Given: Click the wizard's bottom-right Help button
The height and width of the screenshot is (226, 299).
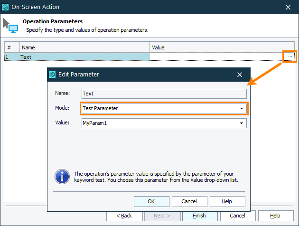Looking at the screenshot, I should (275, 216).
